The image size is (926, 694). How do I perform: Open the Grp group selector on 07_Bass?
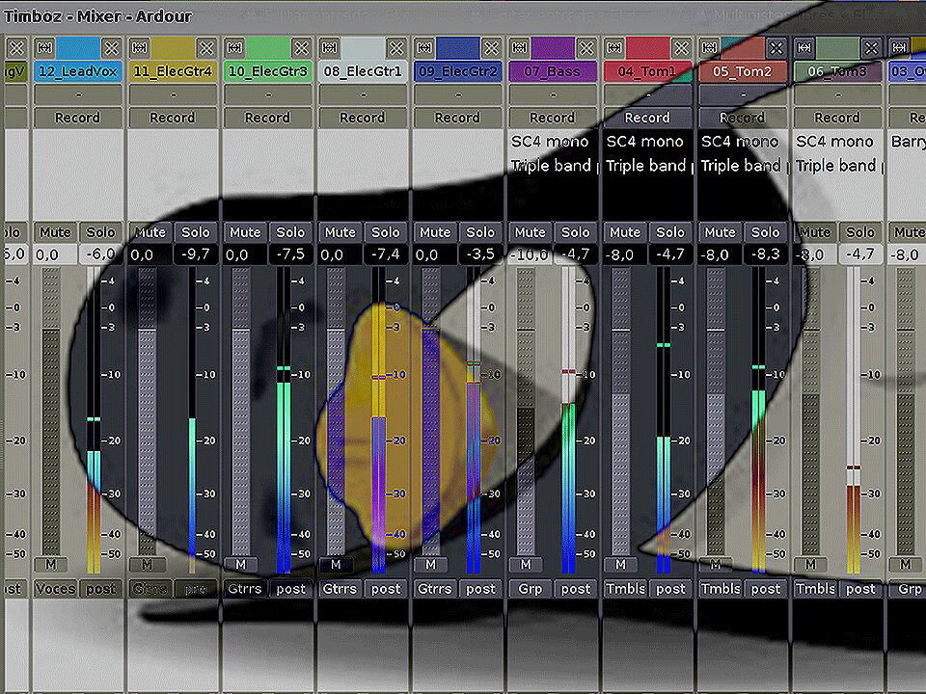pyautogui.click(x=531, y=589)
